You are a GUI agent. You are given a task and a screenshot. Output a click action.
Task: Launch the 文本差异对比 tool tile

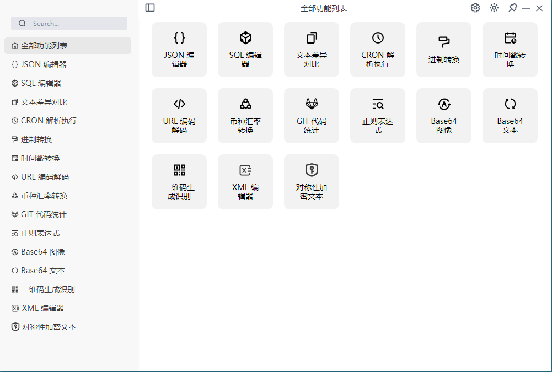pyautogui.click(x=312, y=50)
